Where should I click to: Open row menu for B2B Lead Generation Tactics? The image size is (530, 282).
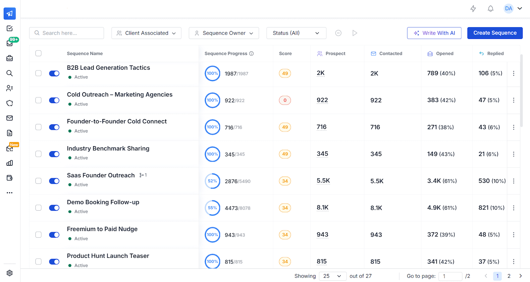click(513, 73)
